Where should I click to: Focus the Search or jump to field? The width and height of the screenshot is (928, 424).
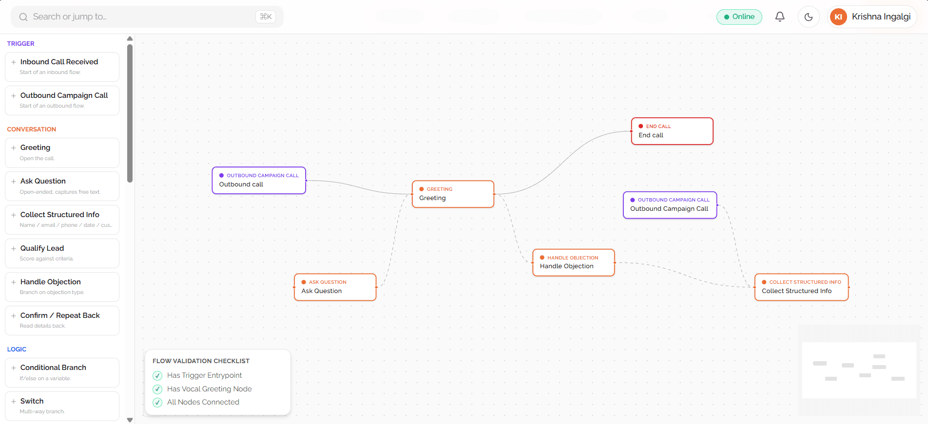(x=147, y=17)
